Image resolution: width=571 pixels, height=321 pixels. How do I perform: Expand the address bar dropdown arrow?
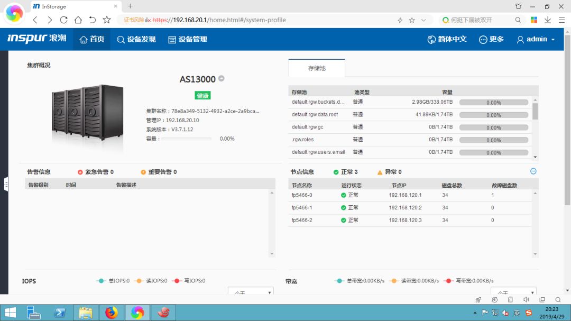pyautogui.click(x=423, y=20)
